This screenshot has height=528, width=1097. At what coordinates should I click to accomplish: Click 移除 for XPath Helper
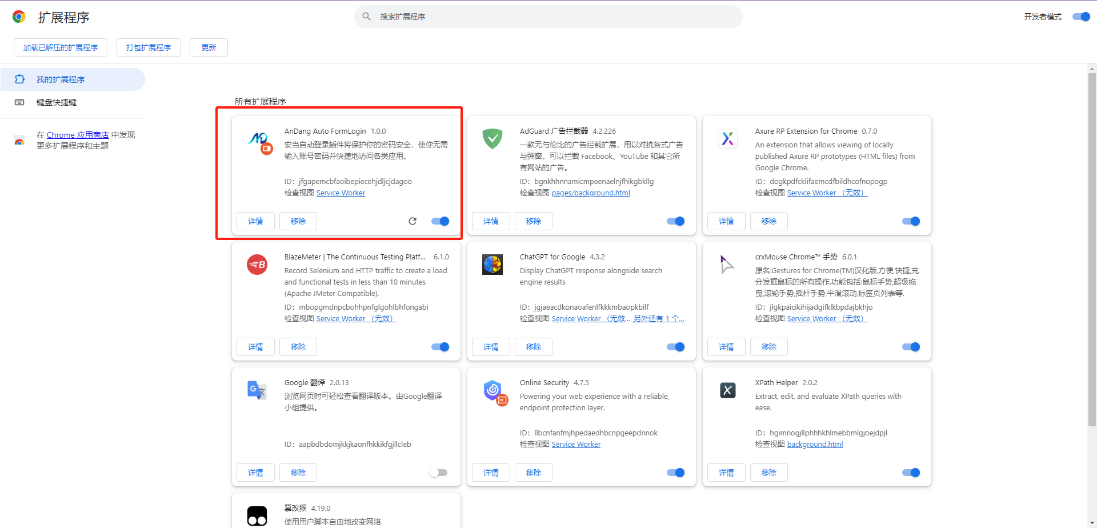click(x=769, y=473)
